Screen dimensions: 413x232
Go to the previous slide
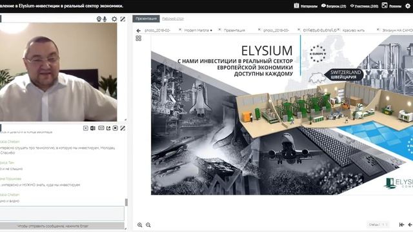pos(410,225)
